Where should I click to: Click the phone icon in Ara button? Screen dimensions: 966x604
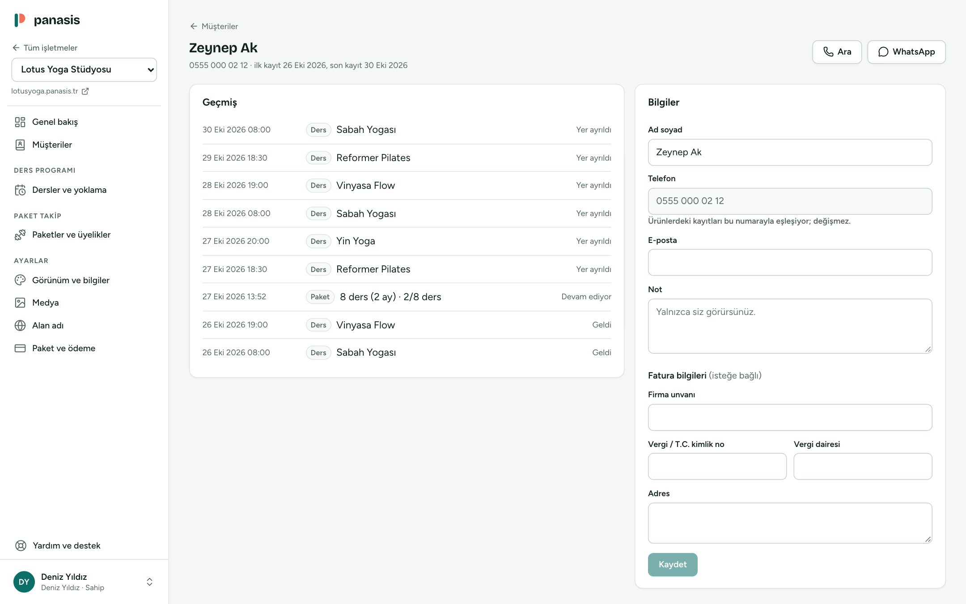pyautogui.click(x=828, y=52)
